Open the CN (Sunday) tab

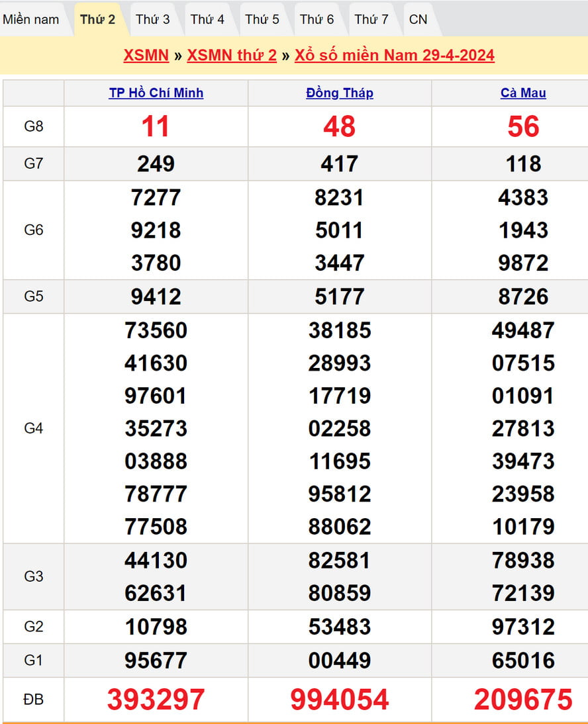418,19
